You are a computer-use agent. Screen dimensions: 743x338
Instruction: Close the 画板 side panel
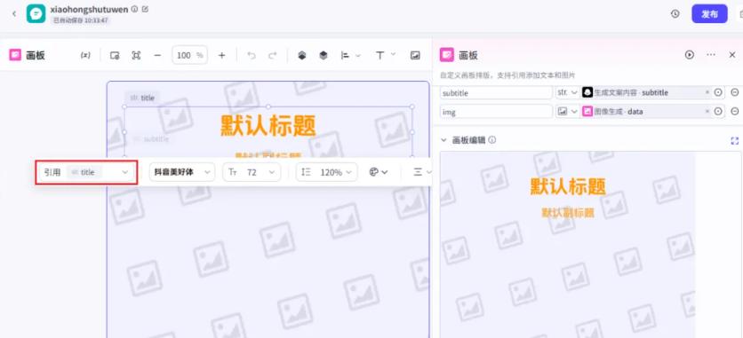pyautogui.click(x=732, y=55)
